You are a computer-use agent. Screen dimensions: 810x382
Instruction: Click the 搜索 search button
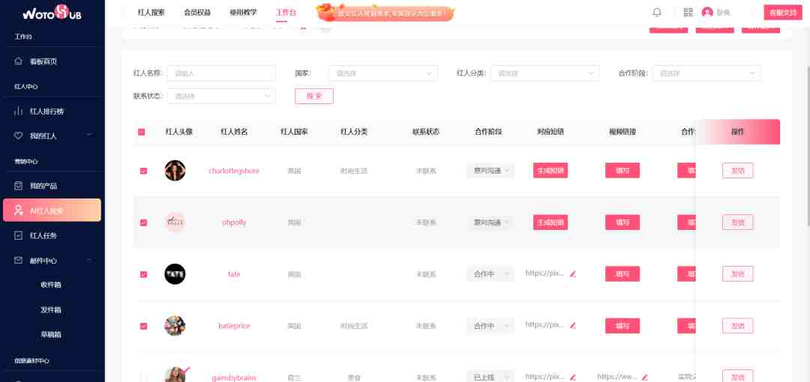pos(314,96)
